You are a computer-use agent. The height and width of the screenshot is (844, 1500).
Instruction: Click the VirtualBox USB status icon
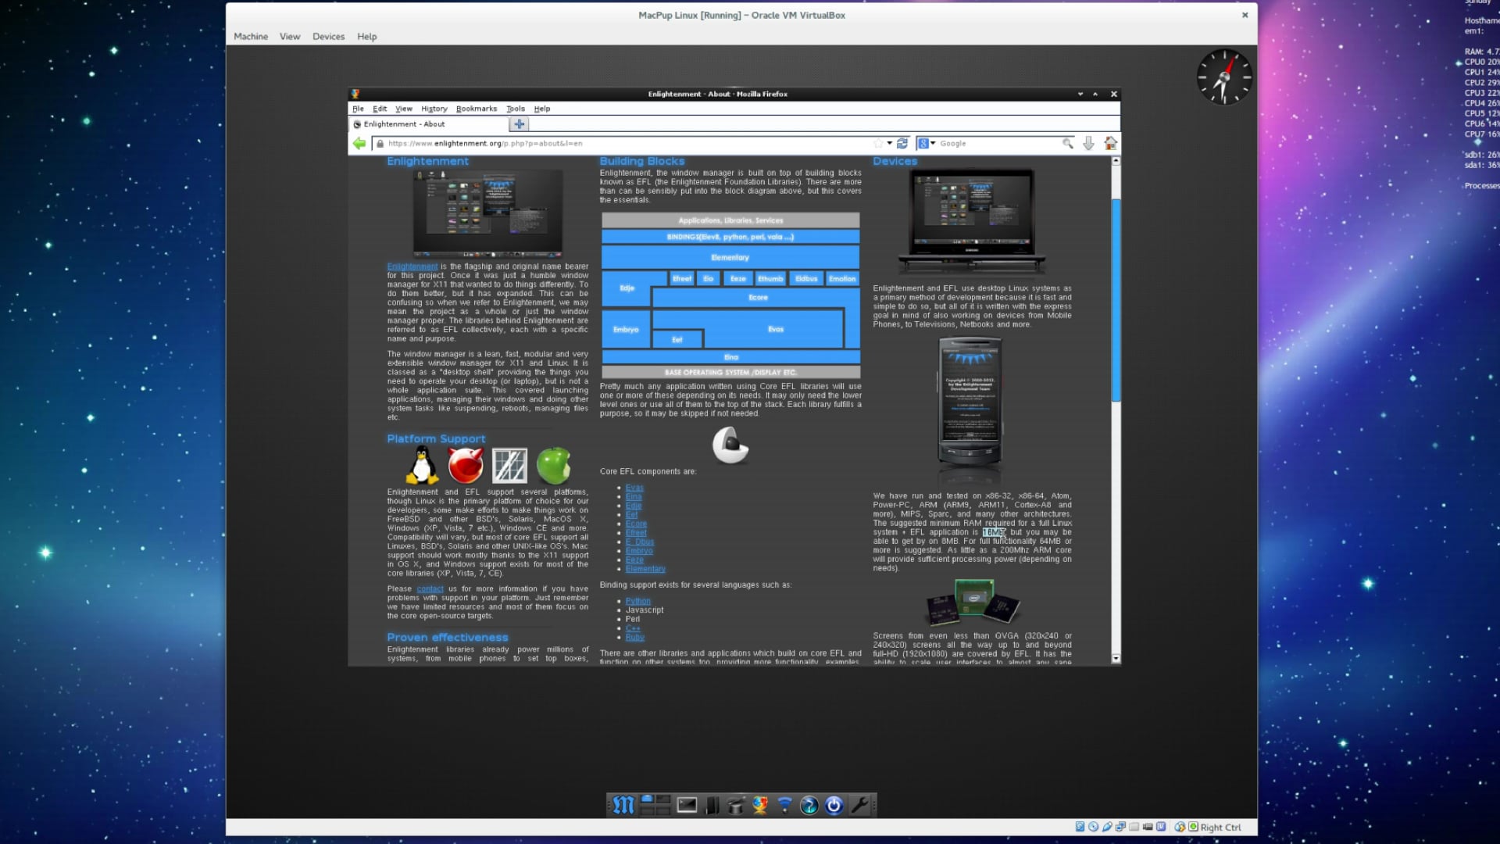click(1107, 827)
